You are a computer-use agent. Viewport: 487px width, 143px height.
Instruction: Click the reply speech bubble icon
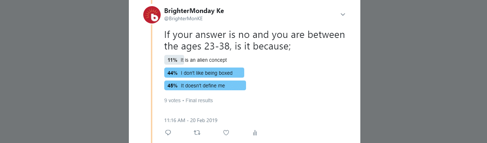[x=168, y=133]
